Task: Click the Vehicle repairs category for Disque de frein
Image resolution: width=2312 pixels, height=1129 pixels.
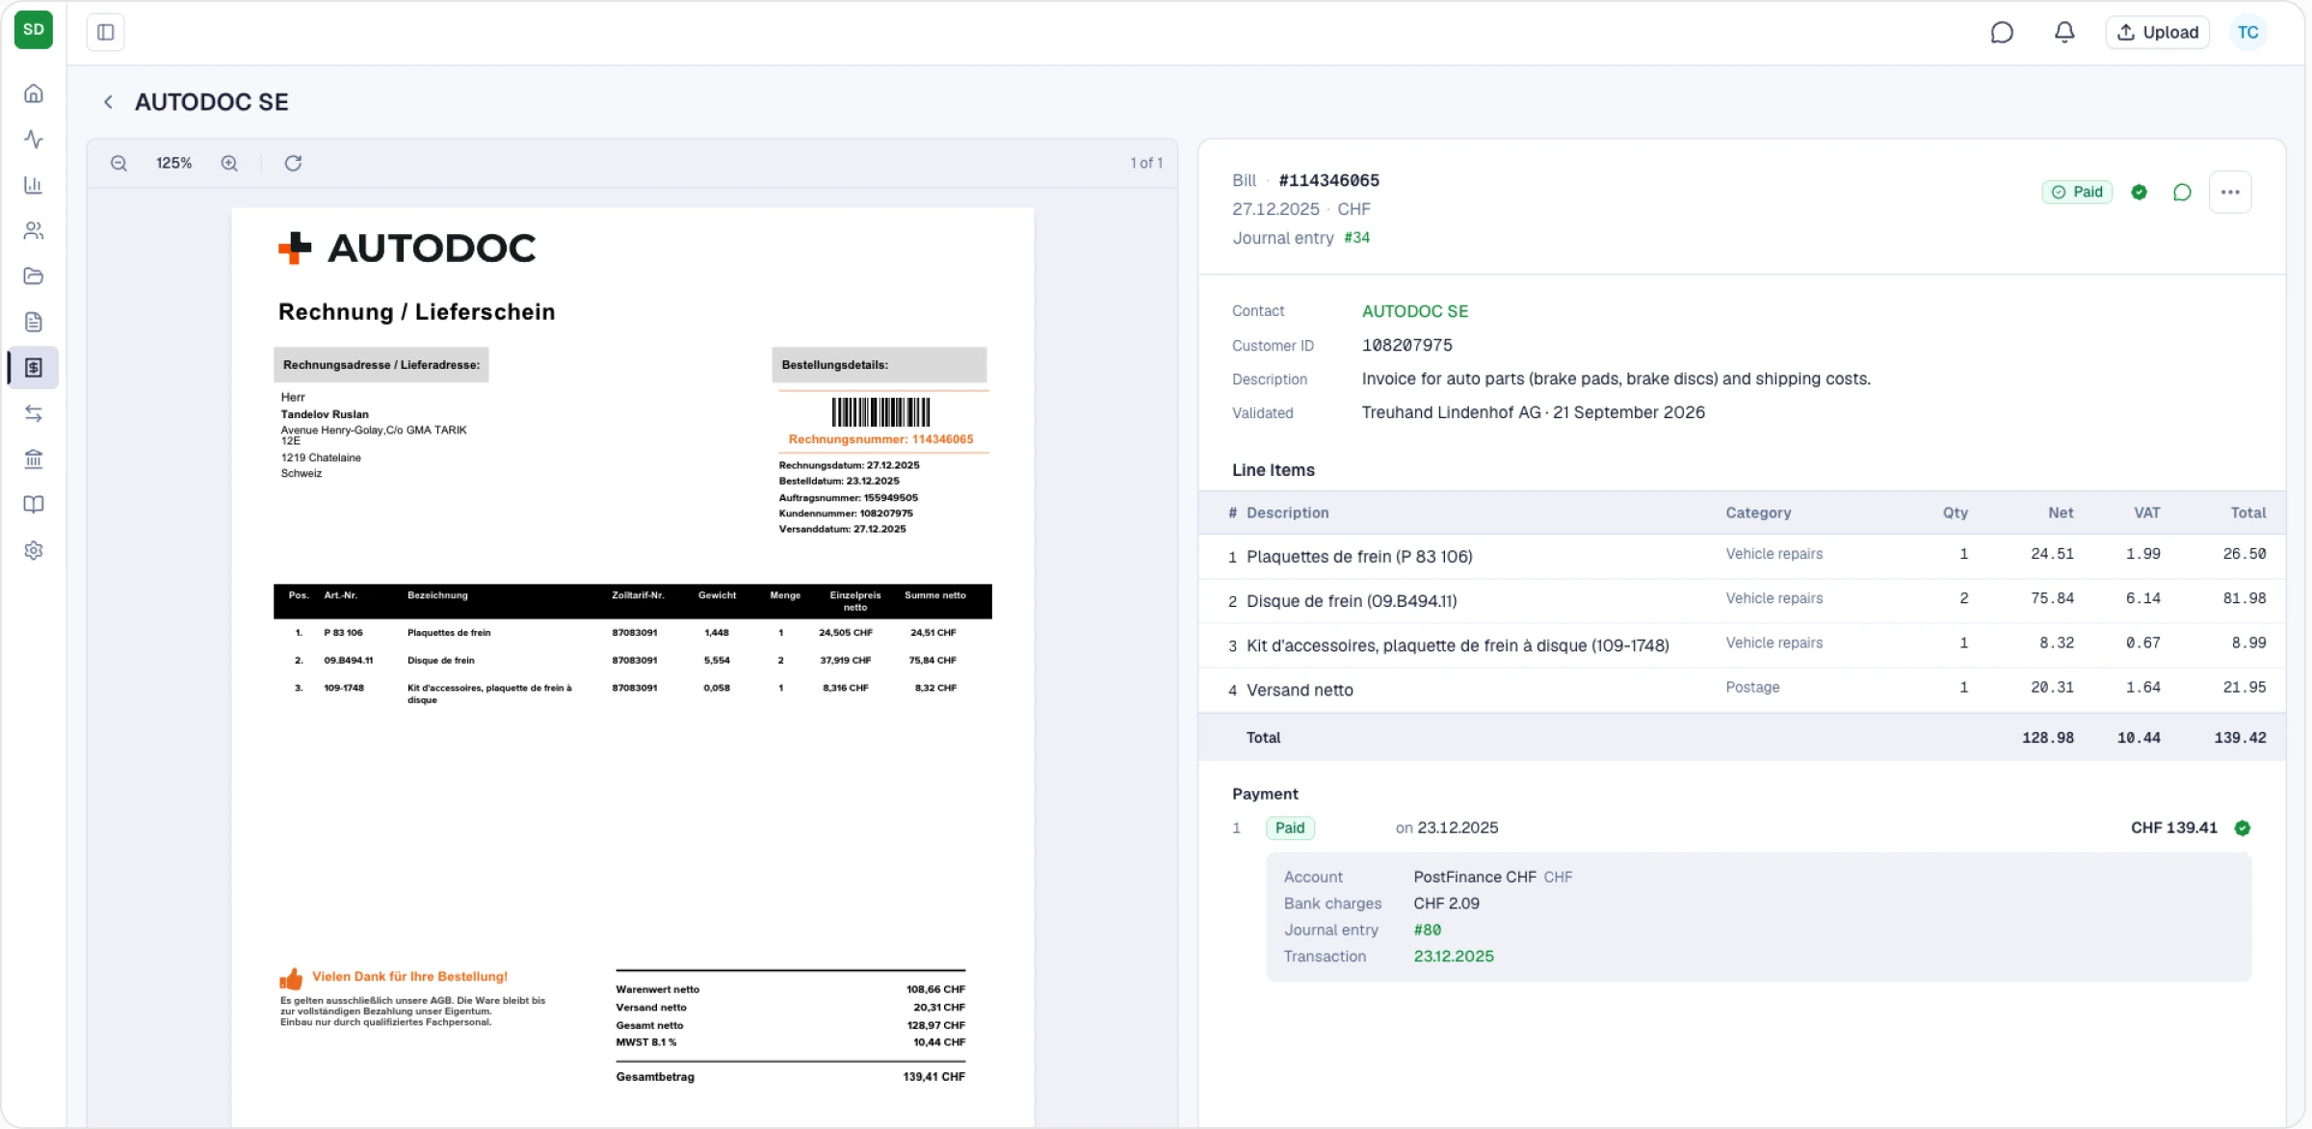Action: 1773,599
